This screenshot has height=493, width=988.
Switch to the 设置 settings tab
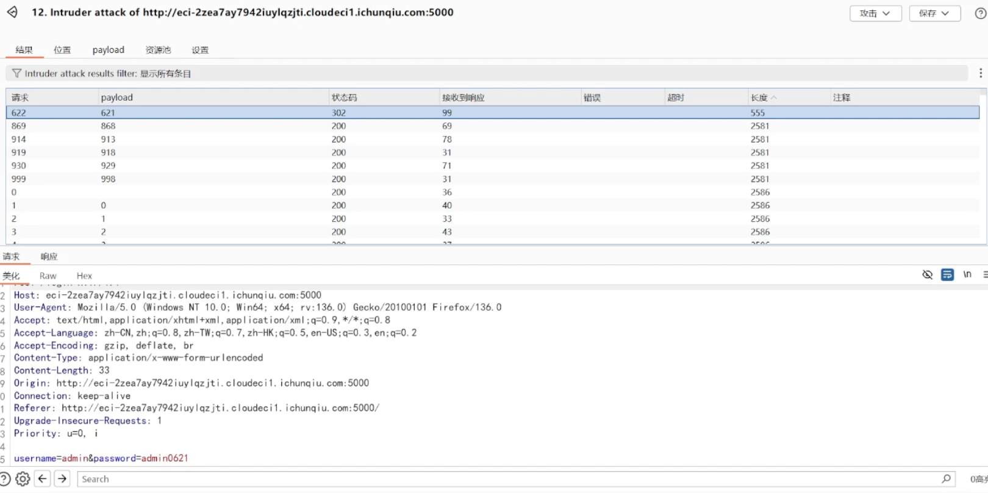(200, 50)
